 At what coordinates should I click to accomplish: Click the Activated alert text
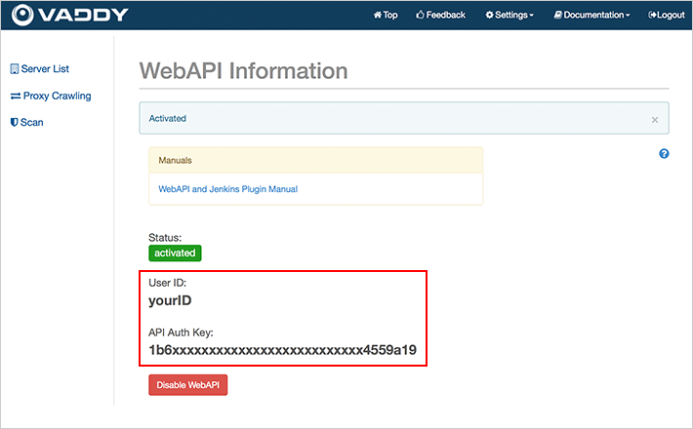[168, 118]
